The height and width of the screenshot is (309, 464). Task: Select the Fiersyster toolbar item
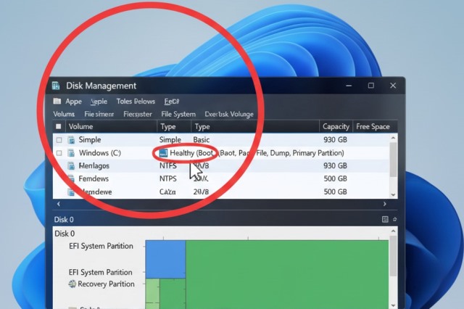click(138, 115)
